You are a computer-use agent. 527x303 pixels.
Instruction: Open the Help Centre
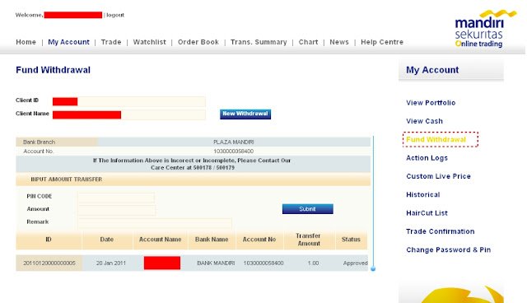(x=382, y=42)
